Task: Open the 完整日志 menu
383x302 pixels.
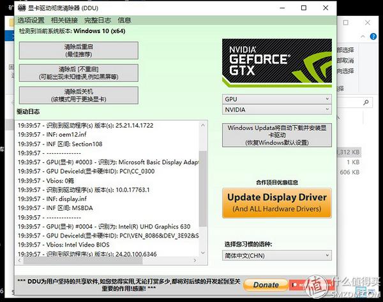Action: coord(98,20)
